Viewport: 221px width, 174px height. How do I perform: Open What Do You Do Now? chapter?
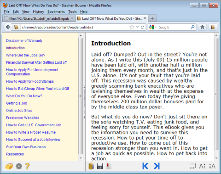coord(24,96)
